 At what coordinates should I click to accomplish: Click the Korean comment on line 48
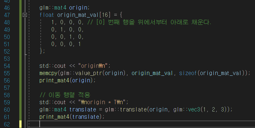149,22
